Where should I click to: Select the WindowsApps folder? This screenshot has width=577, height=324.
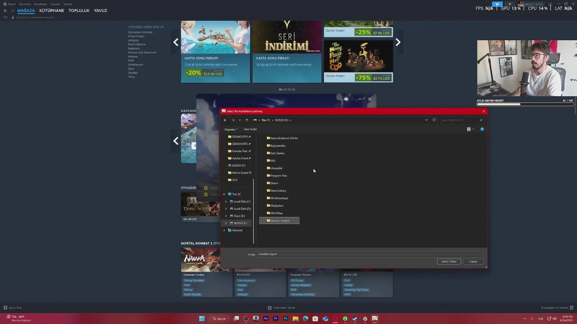point(277,198)
